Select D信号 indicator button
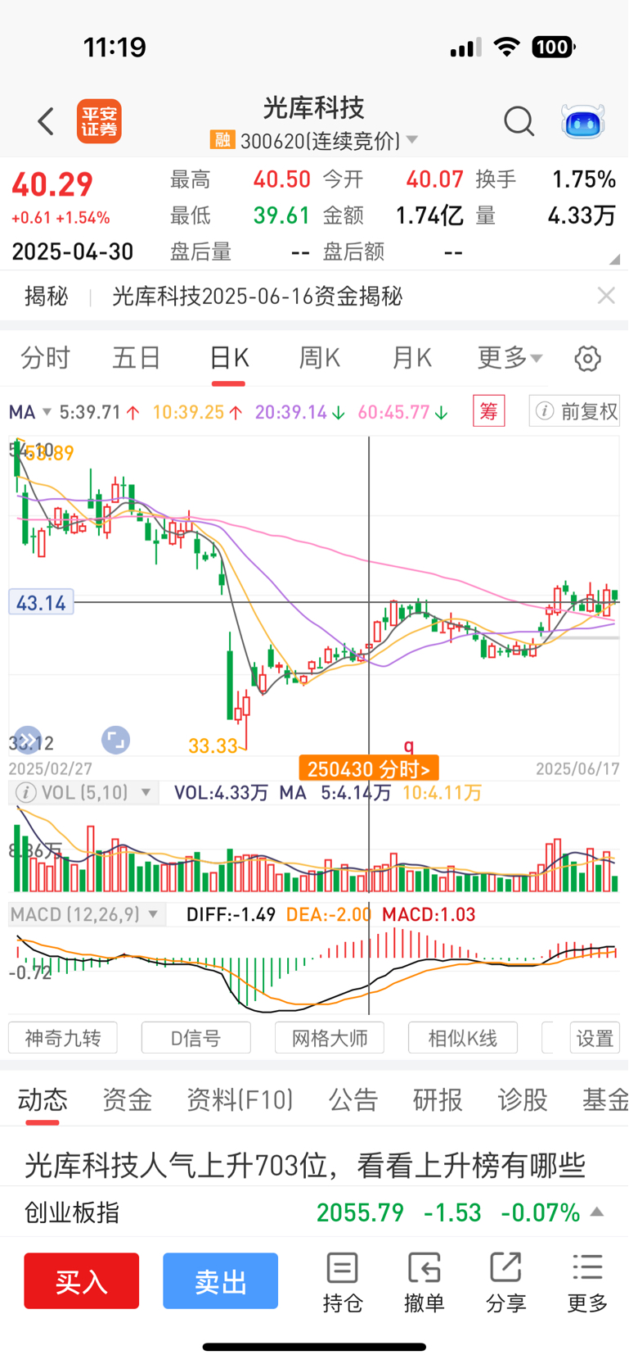Image resolution: width=629 pixels, height=1364 pixels. click(x=196, y=1038)
